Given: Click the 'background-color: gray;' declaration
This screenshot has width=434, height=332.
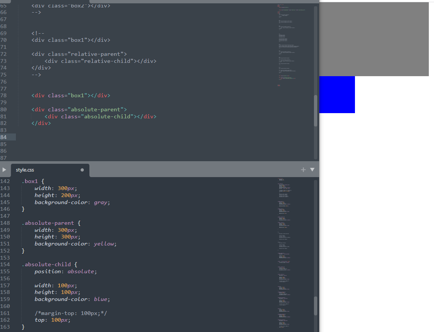Looking at the screenshot, I should pyautogui.click(x=72, y=202).
